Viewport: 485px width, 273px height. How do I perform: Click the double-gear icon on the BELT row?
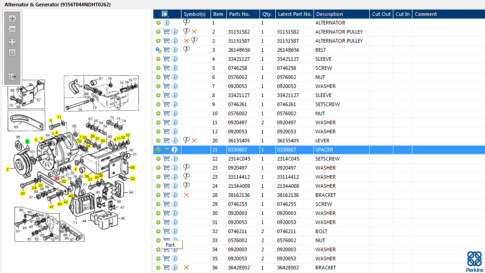pyautogui.click(x=158, y=50)
